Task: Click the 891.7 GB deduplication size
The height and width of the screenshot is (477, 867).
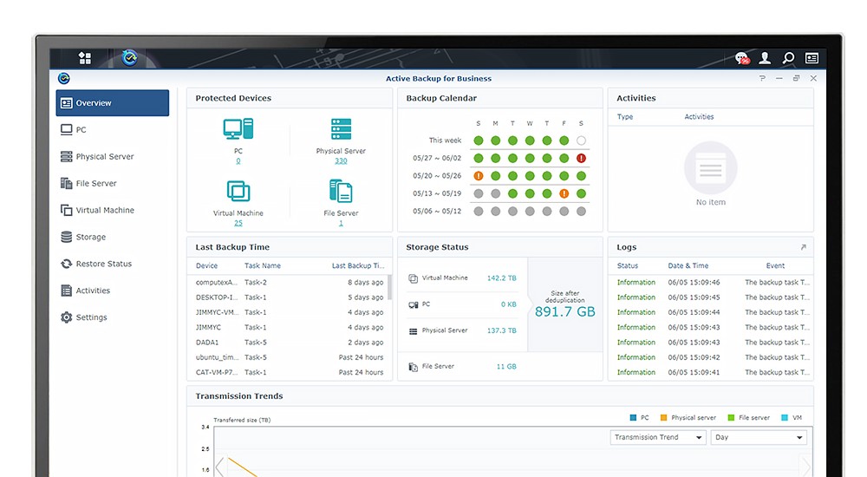Action: point(565,311)
